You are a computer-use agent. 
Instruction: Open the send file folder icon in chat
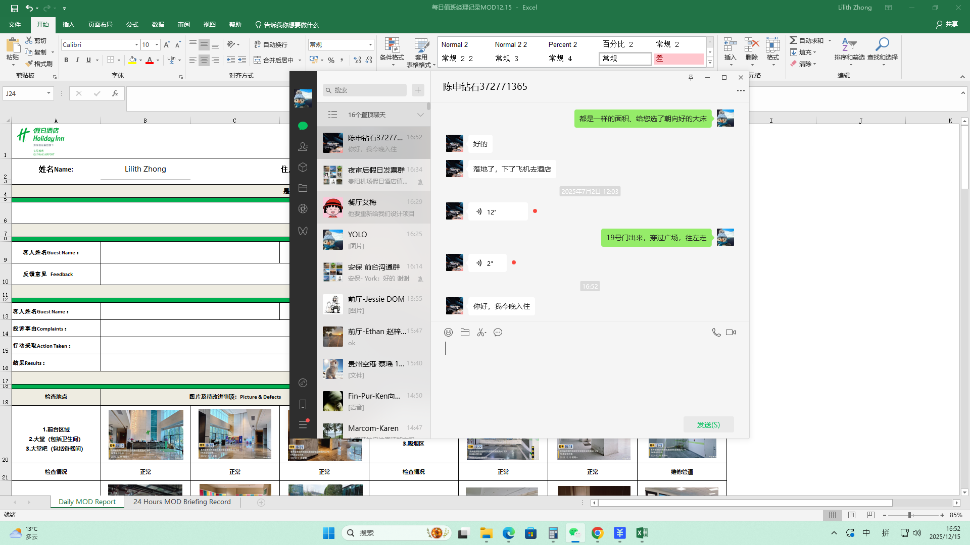tap(465, 332)
